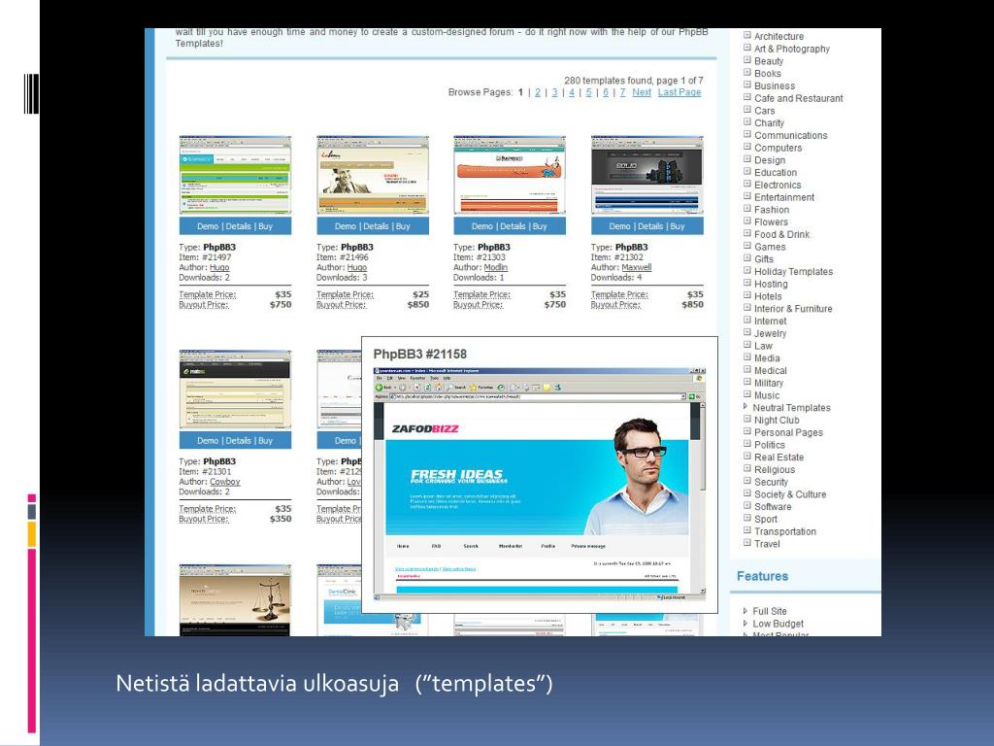Expand the Architecture category plus icon

pyautogui.click(x=746, y=36)
